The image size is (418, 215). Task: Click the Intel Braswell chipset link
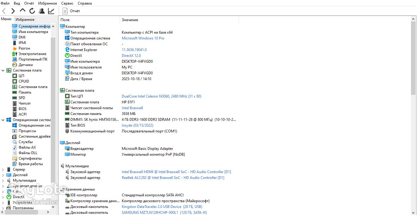tap(132, 108)
